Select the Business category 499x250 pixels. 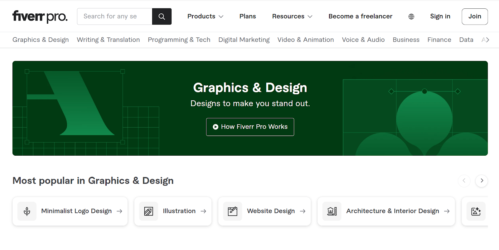point(406,40)
